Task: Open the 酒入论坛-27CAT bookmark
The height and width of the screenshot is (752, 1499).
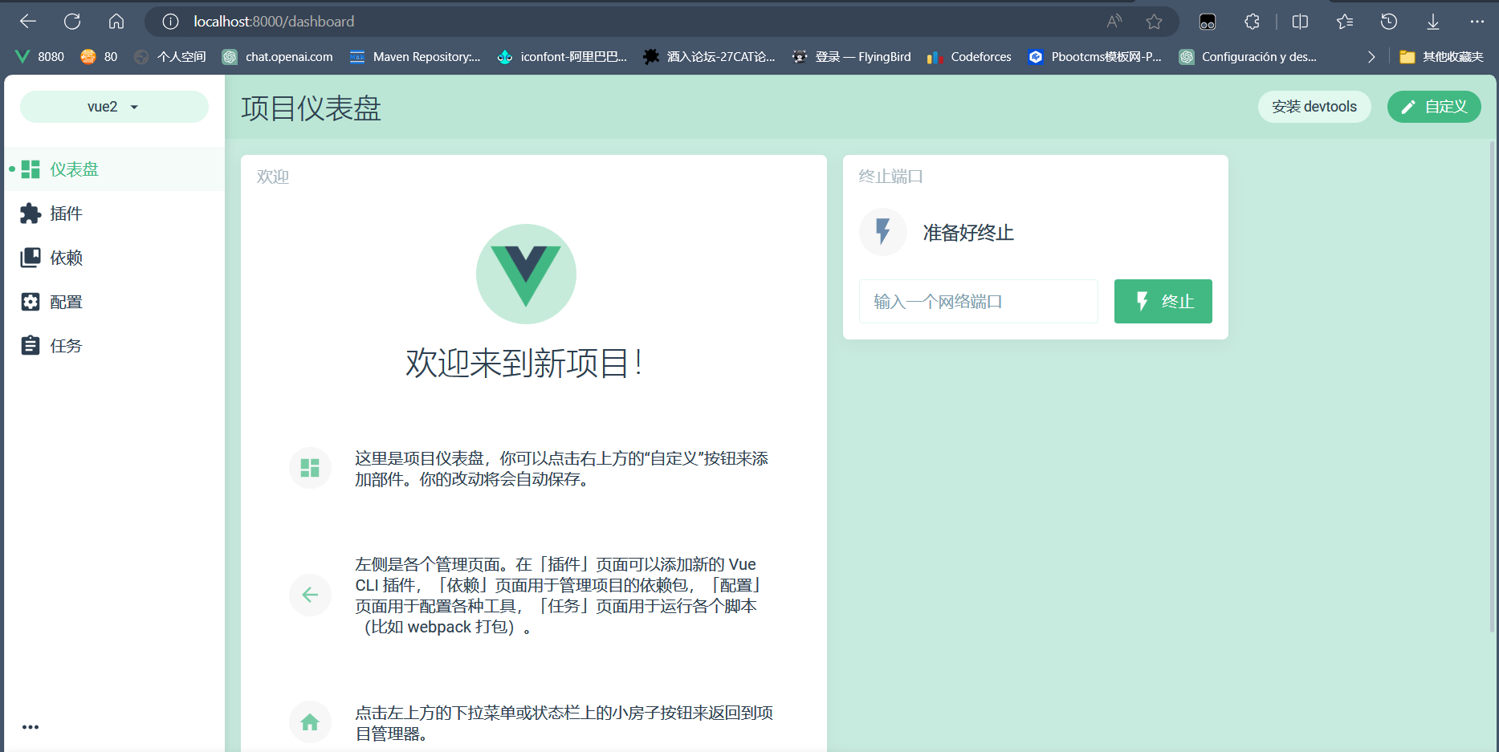Action: (709, 57)
